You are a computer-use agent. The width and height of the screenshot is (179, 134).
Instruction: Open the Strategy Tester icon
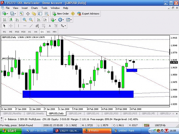click(47, 14)
